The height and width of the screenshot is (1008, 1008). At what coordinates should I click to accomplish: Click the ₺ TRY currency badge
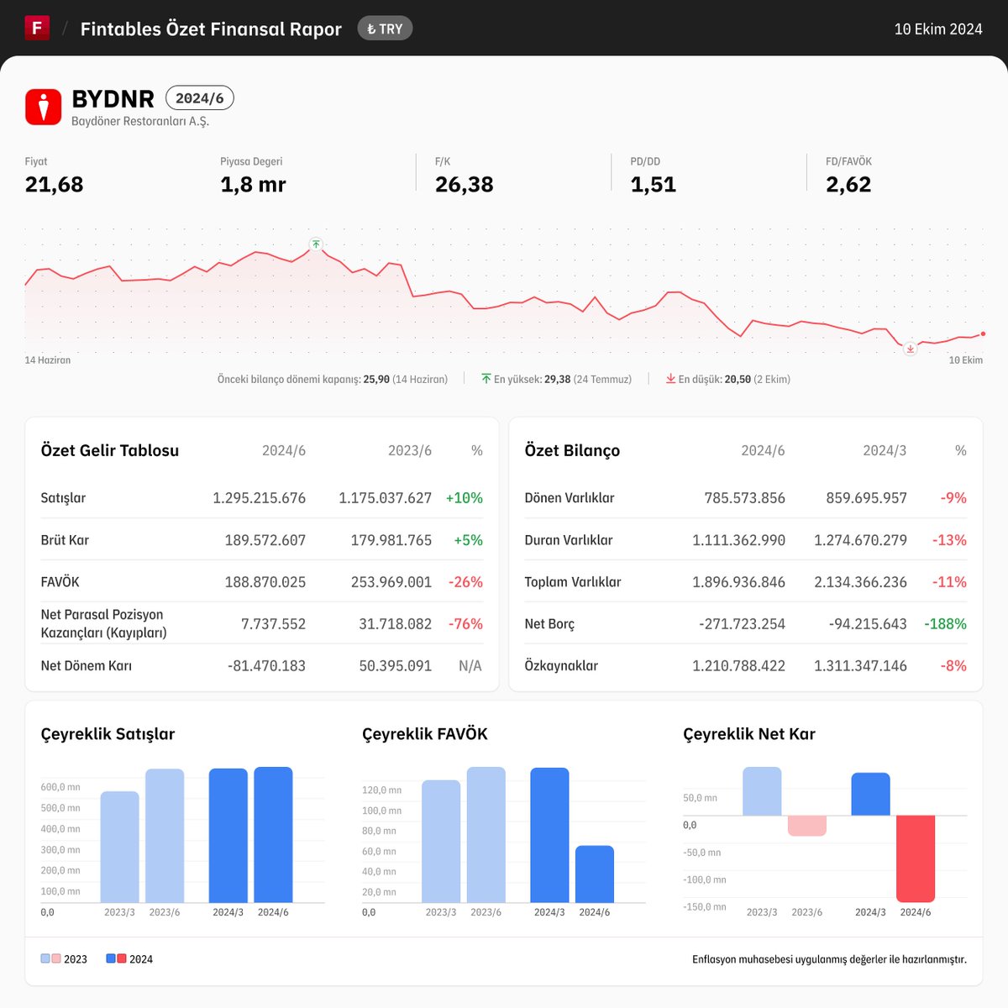(385, 29)
